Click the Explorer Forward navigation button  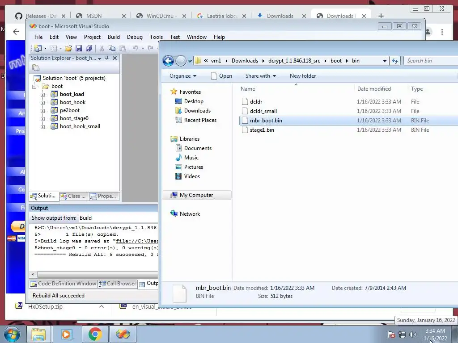181,61
